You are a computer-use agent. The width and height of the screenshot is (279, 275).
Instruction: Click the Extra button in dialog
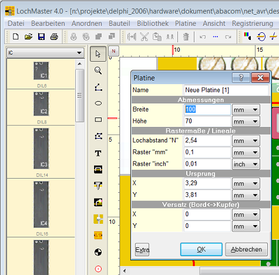(x=142, y=250)
